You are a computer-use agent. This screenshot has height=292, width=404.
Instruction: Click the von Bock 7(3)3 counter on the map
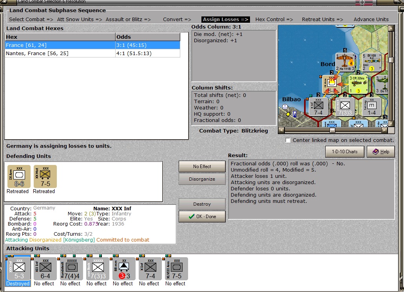(345, 107)
